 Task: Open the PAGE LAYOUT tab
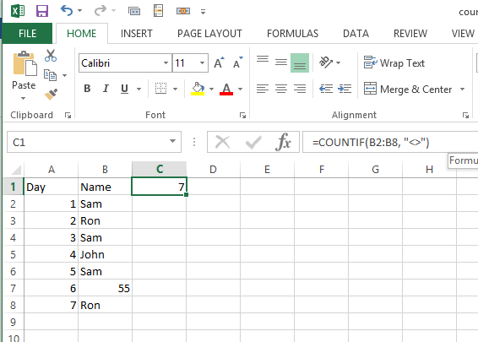pyautogui.click(x=209, y=34)
